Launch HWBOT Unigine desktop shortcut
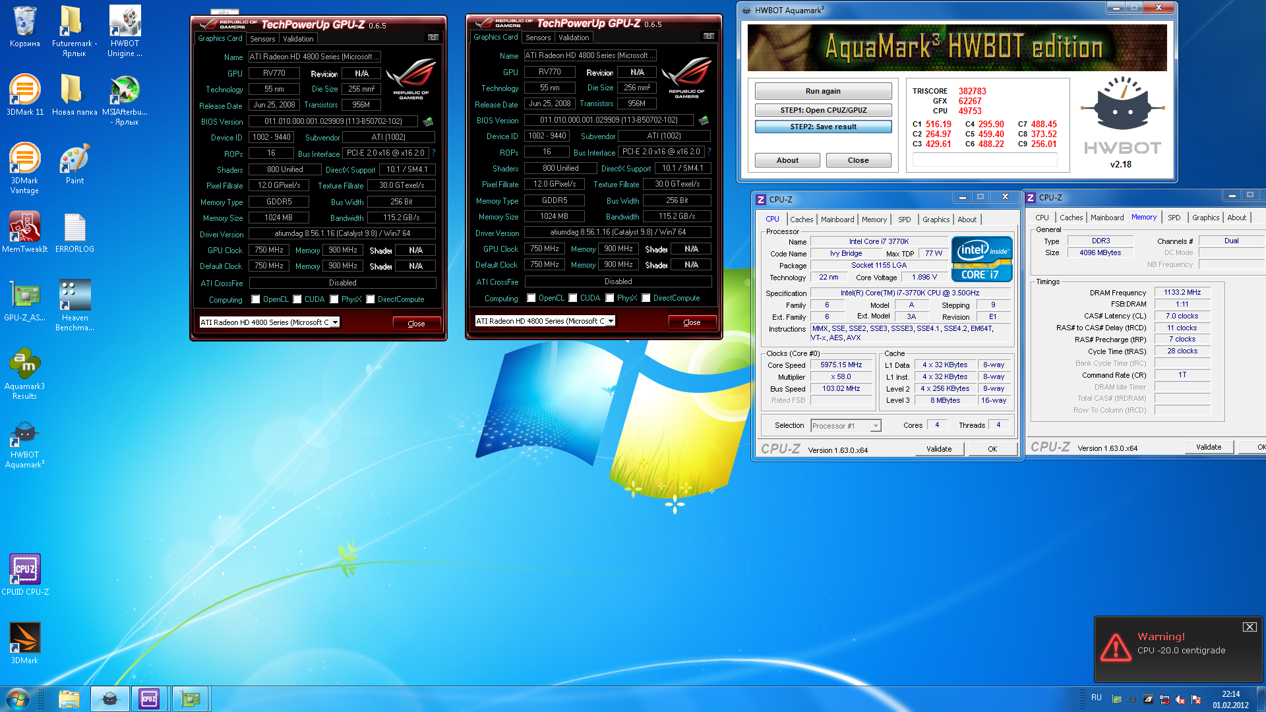 click(x=125, y=31)
